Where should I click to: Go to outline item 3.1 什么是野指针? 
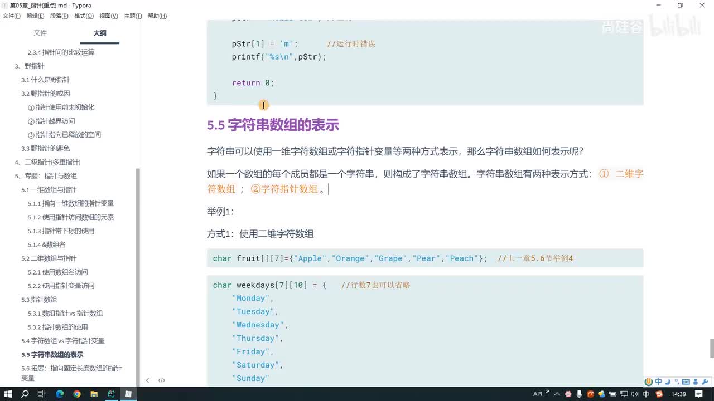[46, 80]
